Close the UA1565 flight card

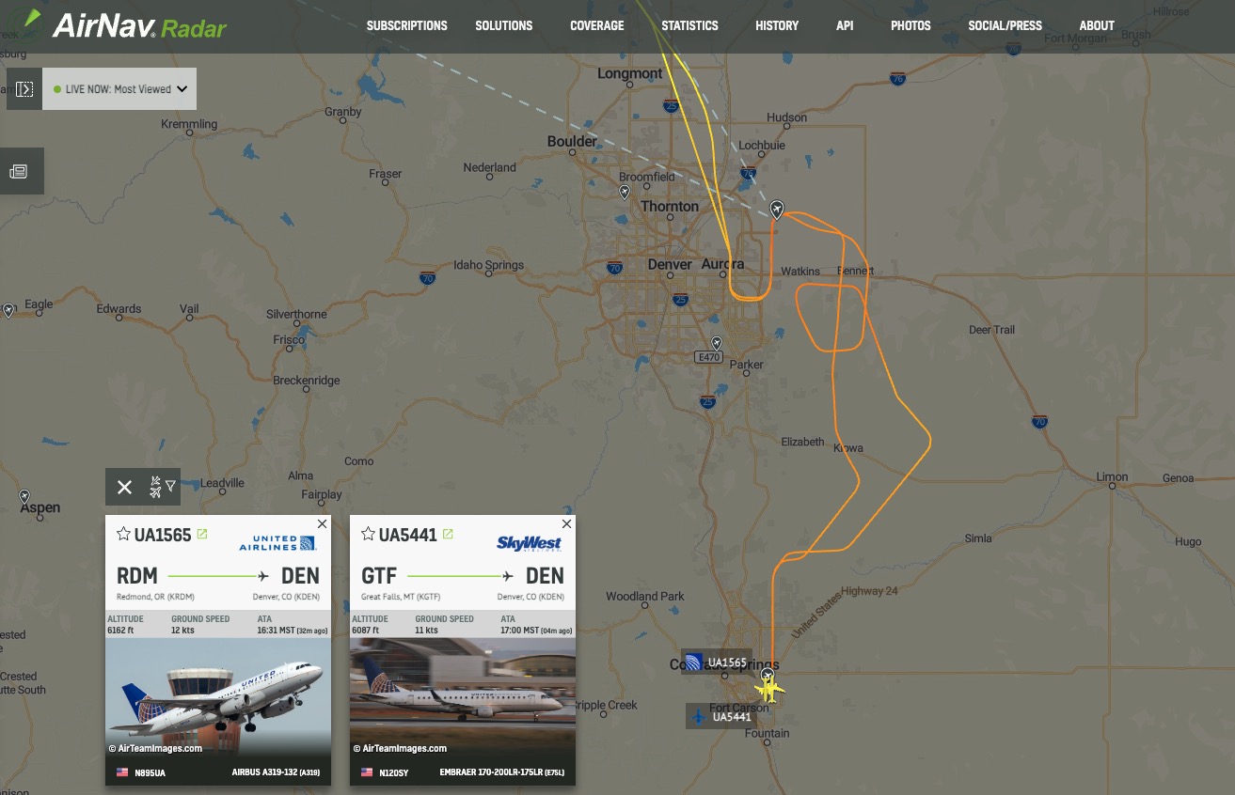click(x=322, y=523)
